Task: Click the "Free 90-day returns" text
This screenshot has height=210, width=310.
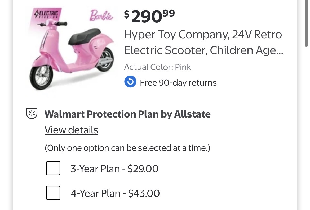Action: coord(178,83)
